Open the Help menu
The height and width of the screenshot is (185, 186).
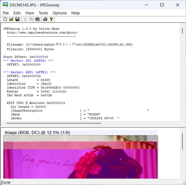click(75, 13)
